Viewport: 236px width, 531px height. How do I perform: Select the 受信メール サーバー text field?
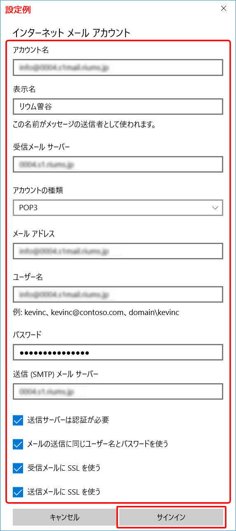click(118, 164)
